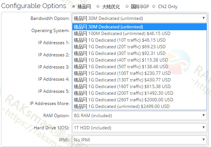Select the 国际BGP radio button
This screenshot has width=211, height=147.
point(127,6)
